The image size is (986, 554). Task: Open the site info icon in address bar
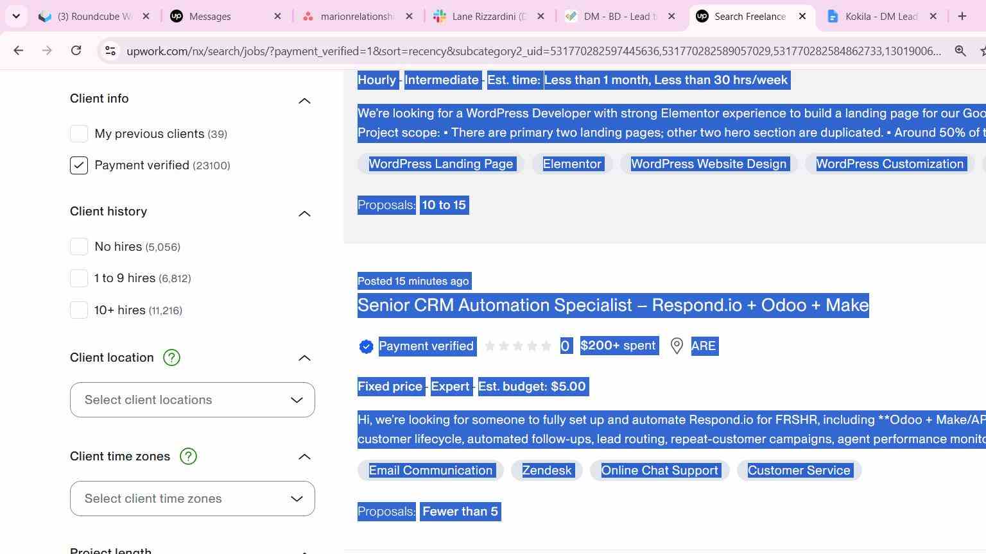pyautogui.click(x=110, y=51)
